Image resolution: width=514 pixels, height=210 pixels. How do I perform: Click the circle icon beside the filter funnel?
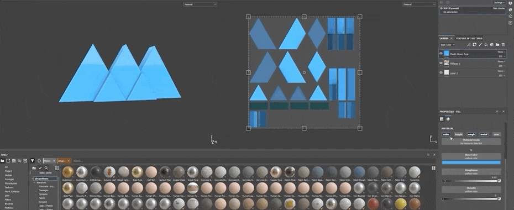pos(39,160)
